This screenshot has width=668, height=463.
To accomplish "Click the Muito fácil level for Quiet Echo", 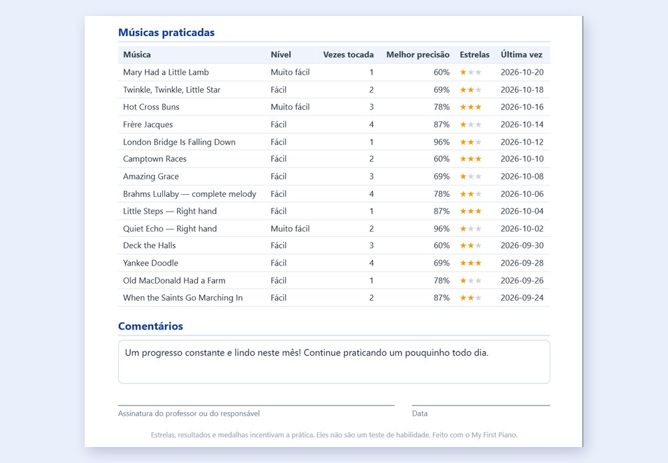I will 290,229.
